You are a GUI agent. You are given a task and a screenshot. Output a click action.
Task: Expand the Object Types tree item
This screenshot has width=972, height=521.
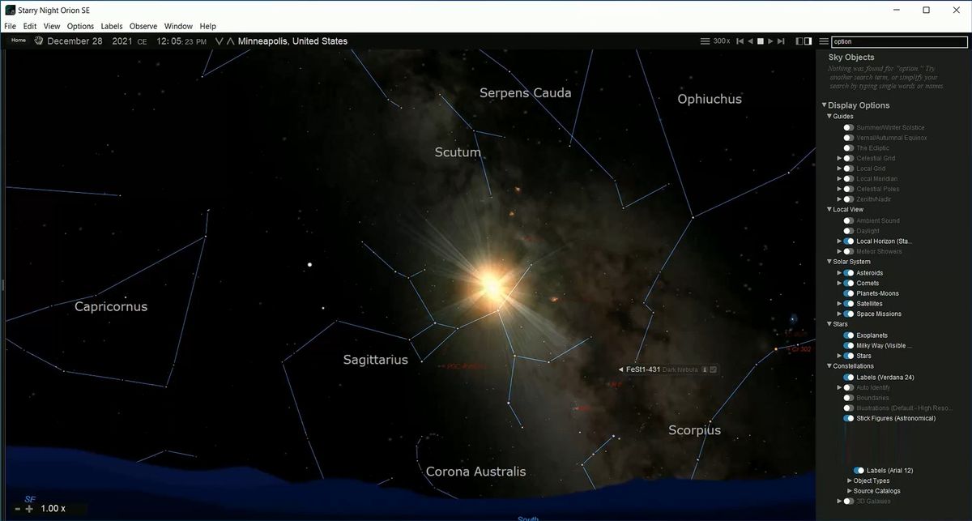pyautogui.click(x=849, y=480)
